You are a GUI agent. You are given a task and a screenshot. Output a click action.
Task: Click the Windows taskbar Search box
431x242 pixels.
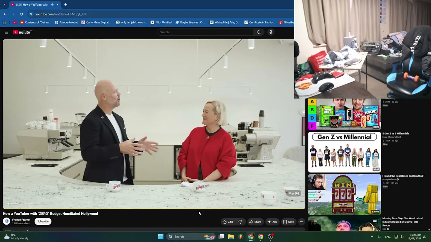[191, 237]
